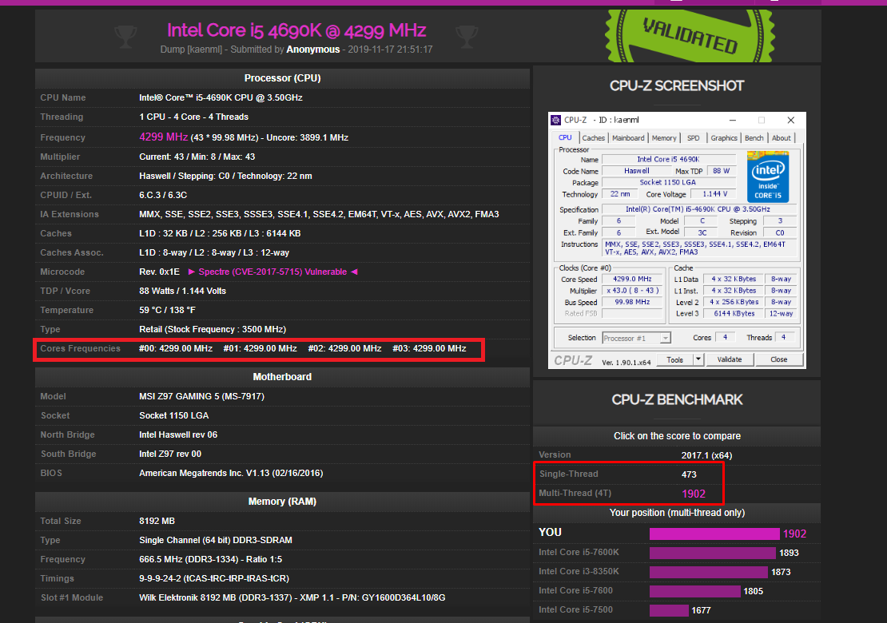Viewport: 887px width, 623px height.
Task: Click the Close button in the CPU-Z footer
Action: 778,359
